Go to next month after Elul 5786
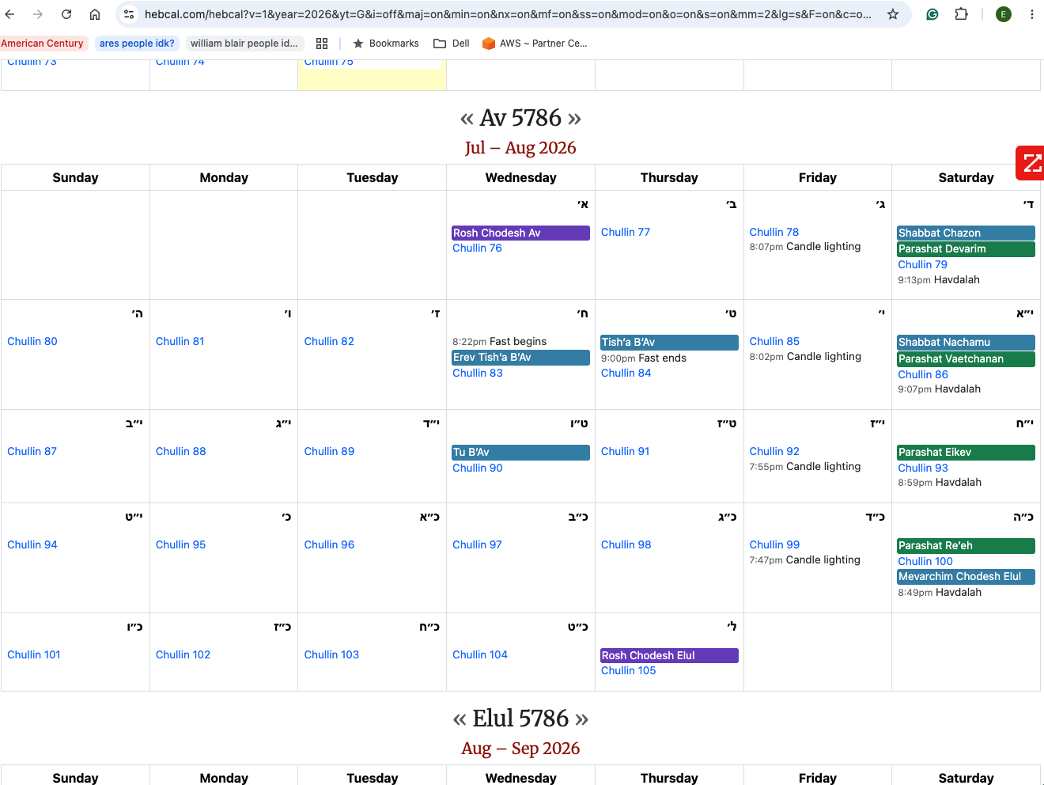This screenshot has height=785, width=1044. 581,719
